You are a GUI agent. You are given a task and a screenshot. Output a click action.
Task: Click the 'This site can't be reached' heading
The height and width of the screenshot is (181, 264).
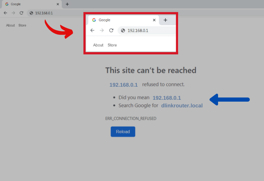pos(151,70)
